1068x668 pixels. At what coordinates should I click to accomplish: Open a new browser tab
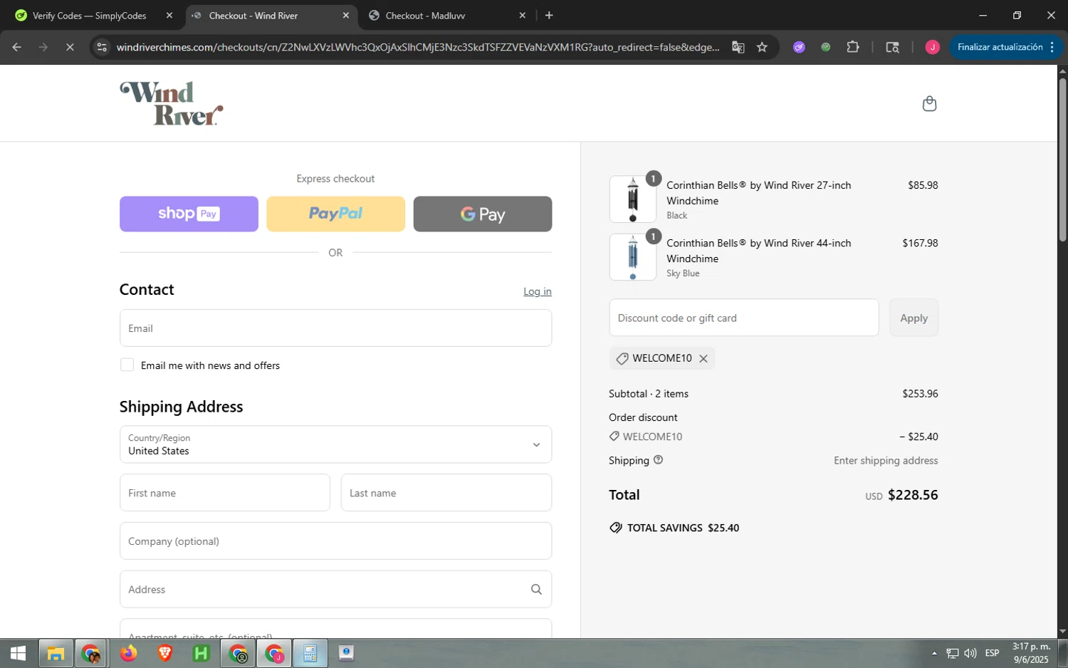coord(549,15)
